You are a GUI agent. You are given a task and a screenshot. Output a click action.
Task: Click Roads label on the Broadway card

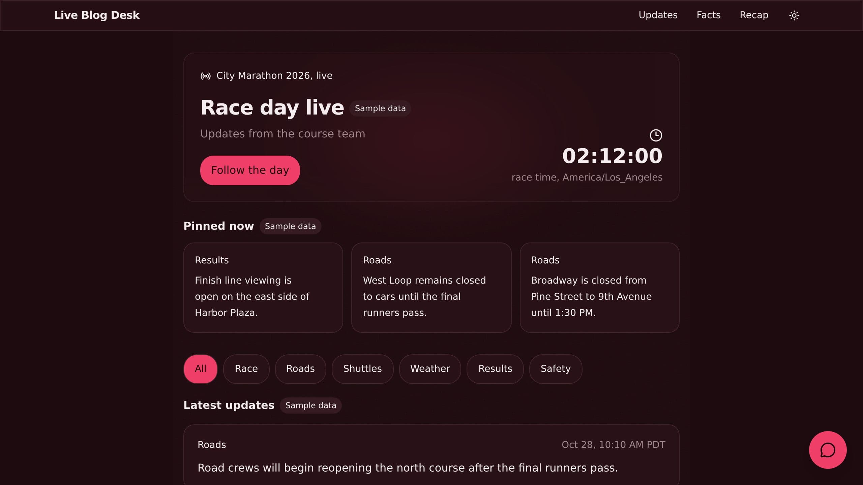(x=545, y=260)
